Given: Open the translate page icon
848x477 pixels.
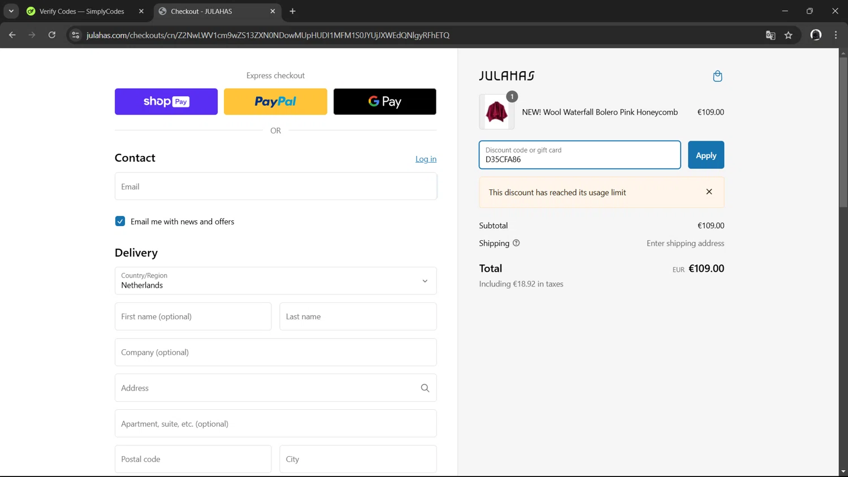Looking at the screenshot, I should point(771,35).
